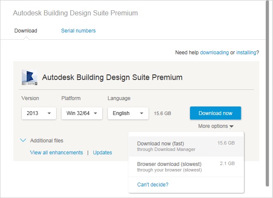This screenshot has height=198, width=273.
Task: Click the Can't decide? link
Action: point(153,185)
